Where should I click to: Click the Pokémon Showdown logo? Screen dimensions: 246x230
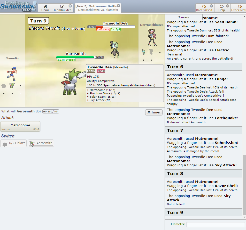coord(18,6)
